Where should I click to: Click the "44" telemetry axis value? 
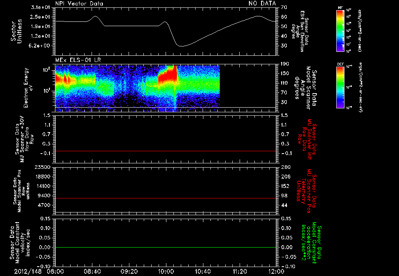tap(284, 205)
